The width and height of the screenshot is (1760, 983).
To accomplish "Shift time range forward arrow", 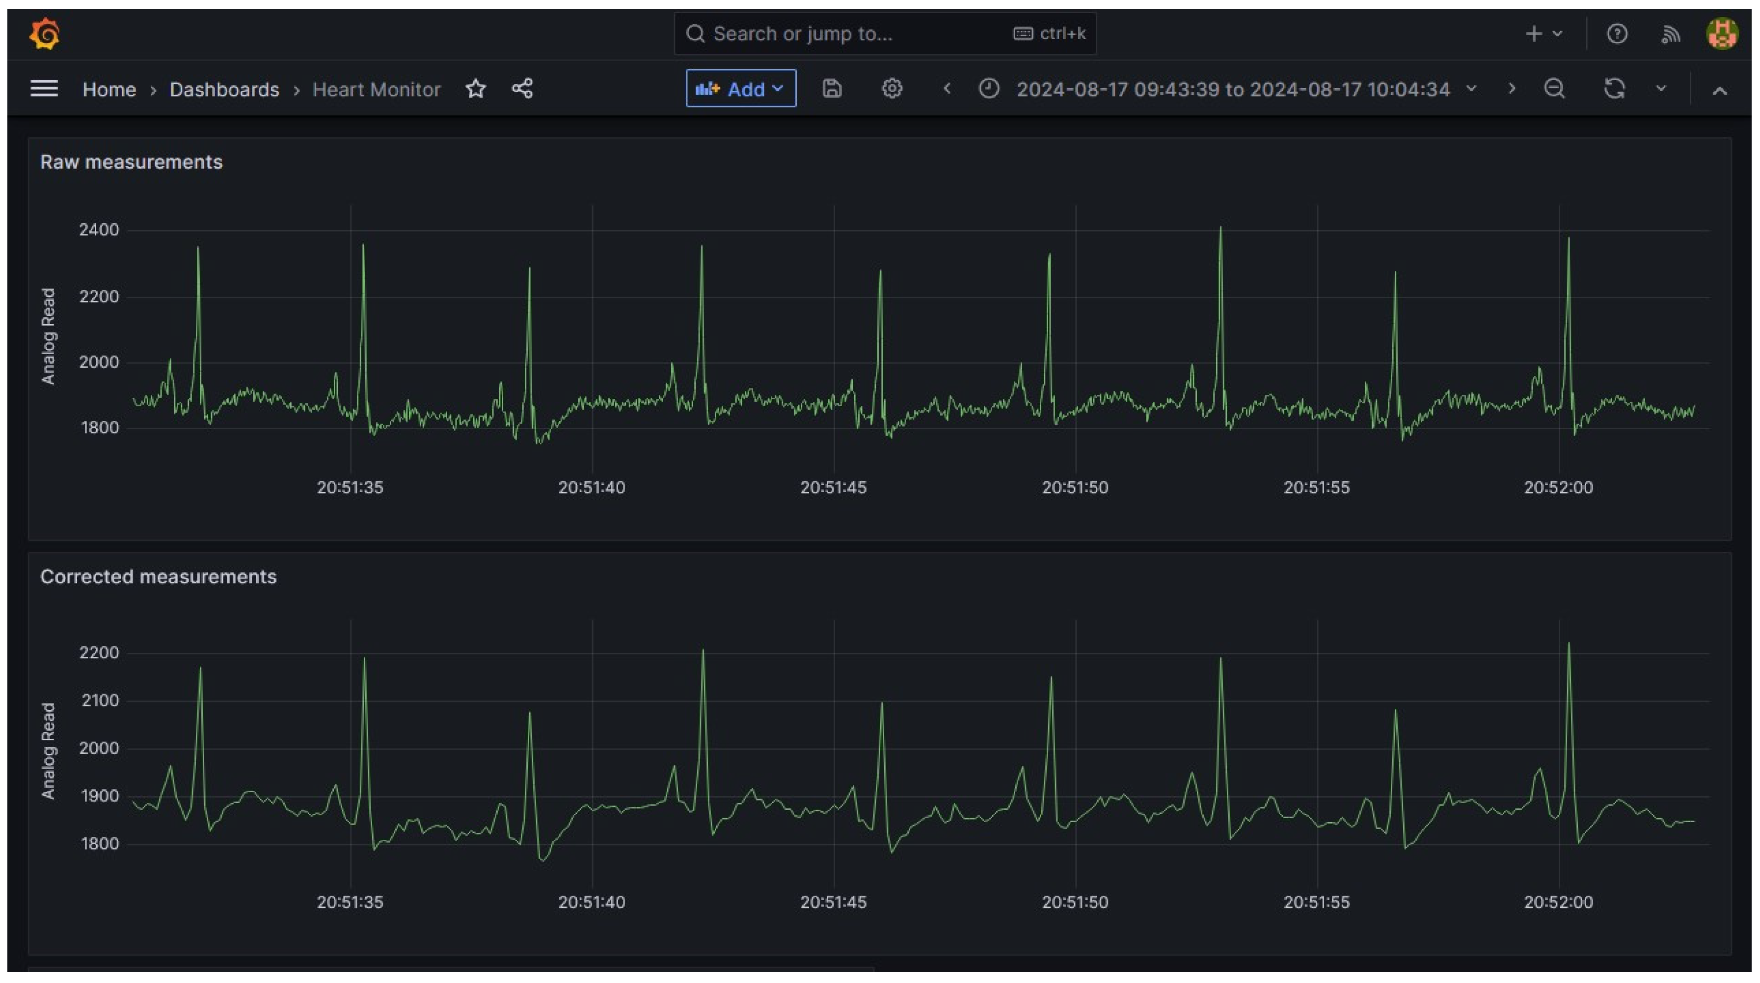I will (x=1511, y=89).
